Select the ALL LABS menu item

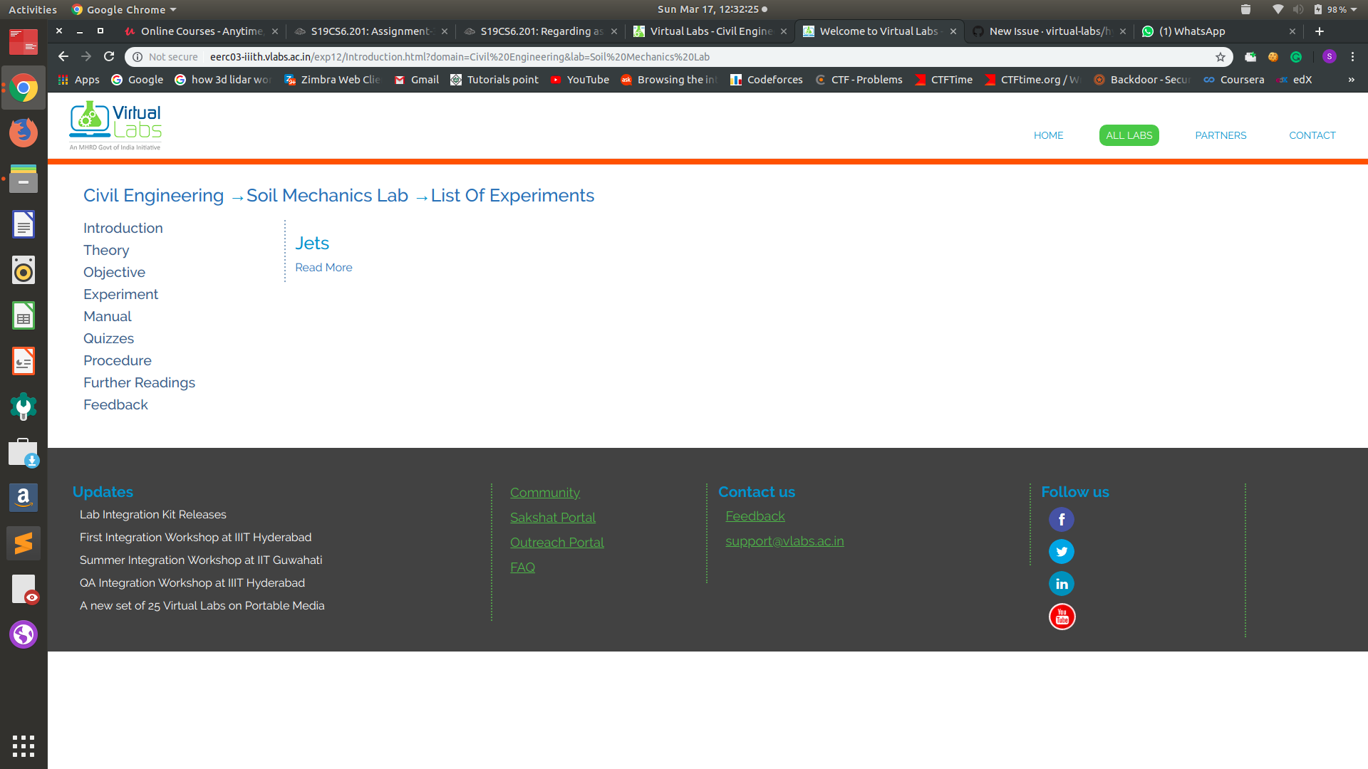(1129, 135)
